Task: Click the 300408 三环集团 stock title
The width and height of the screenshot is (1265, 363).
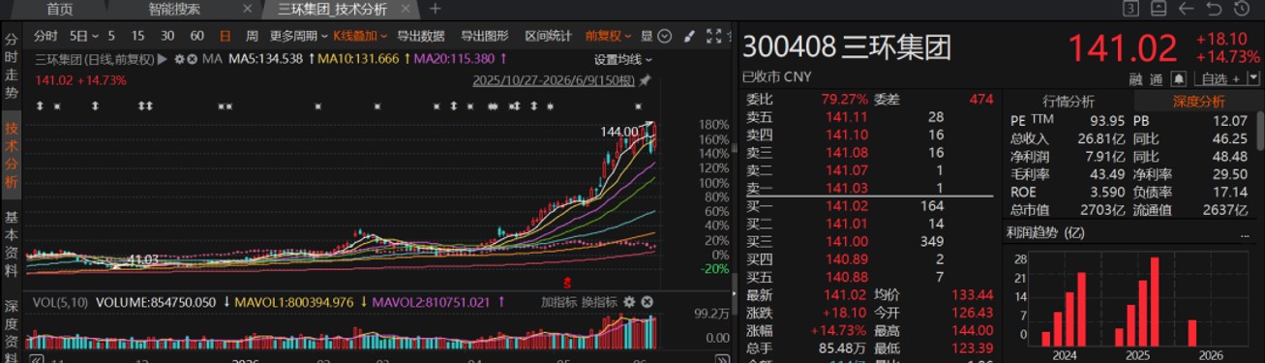Action: click(847, 47)
